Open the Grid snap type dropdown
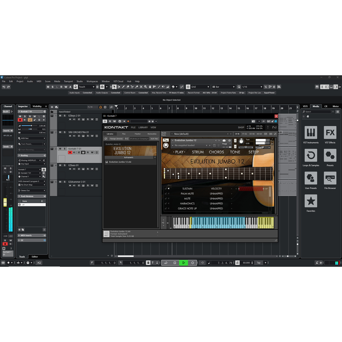Image resolution: width=342 pixels, height=342 pixels. click(x=200, y=87)
